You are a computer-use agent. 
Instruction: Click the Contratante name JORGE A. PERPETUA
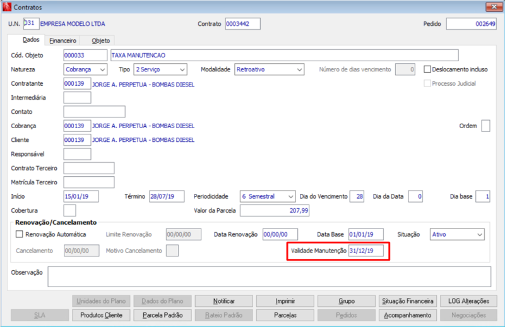143,85
